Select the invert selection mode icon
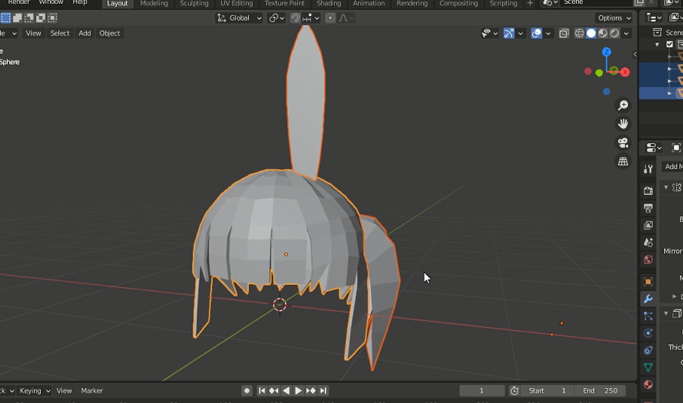Screen dimensions: 683x403 click(x=41, y=18)
